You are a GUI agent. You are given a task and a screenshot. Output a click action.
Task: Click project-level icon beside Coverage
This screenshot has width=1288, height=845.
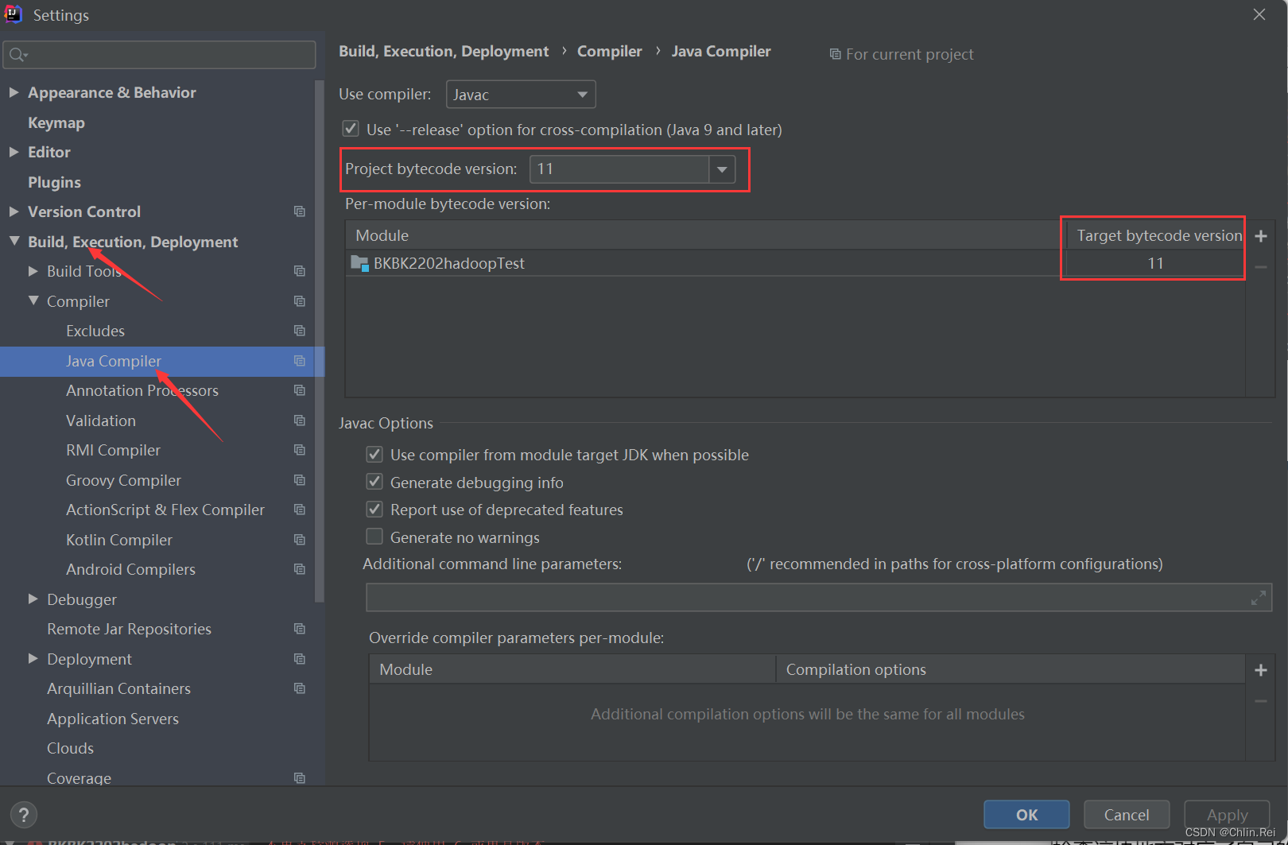300,778
